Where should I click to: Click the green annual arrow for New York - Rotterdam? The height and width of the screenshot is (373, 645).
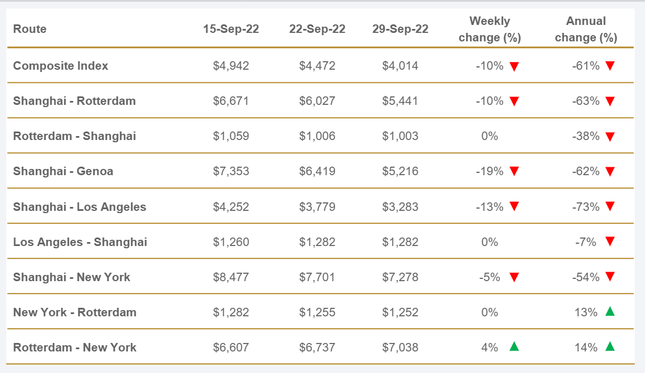(610, 311)
